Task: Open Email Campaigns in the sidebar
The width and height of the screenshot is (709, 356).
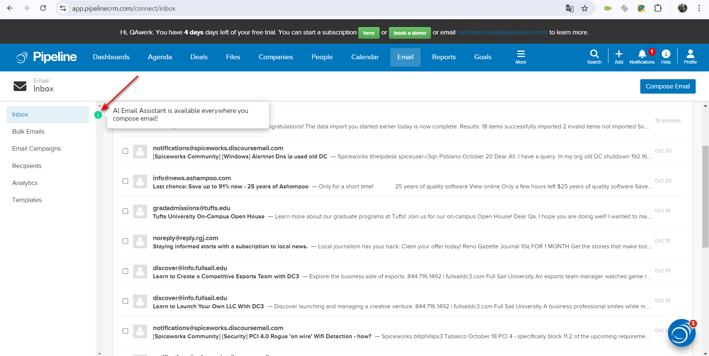Action: click(x=36, y=148)
